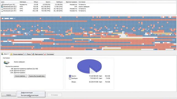
Task: Sort drives by the 'Диск' column header
Action: point(3,2)
